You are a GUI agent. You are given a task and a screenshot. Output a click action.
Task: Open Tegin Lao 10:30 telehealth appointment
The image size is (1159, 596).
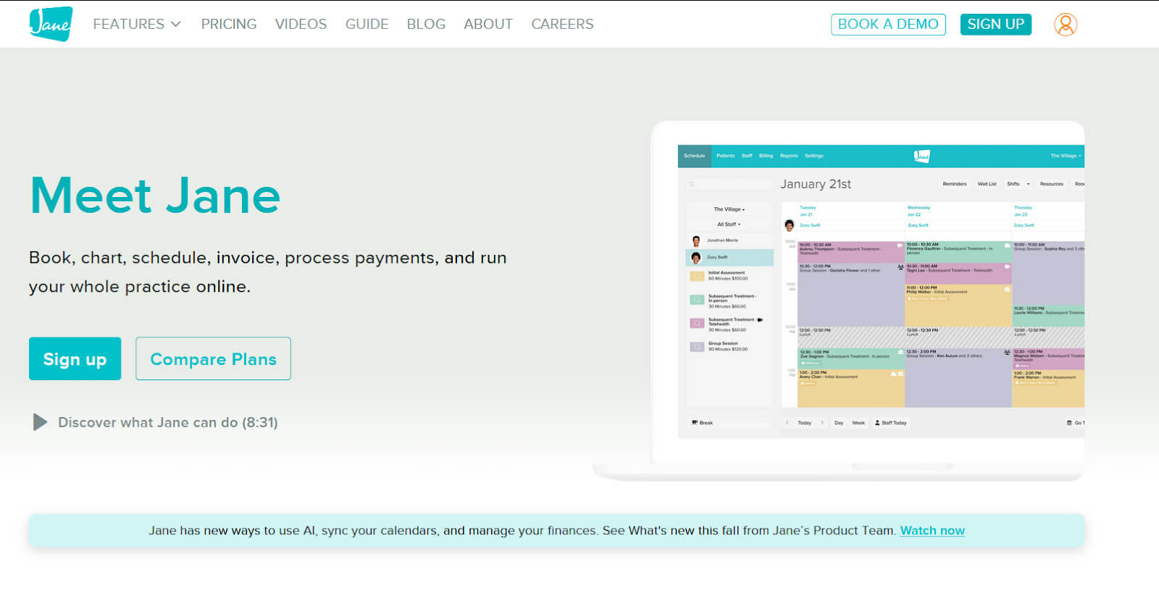coord(958,273)
